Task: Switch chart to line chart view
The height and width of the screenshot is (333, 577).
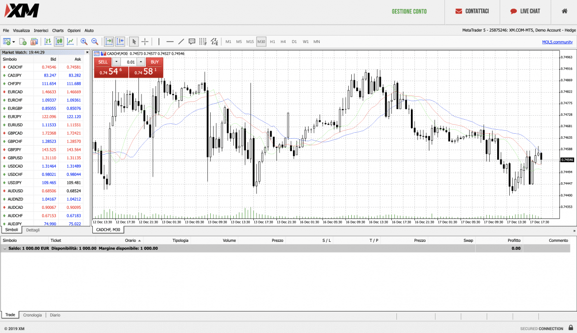Action: click(70, 42)
